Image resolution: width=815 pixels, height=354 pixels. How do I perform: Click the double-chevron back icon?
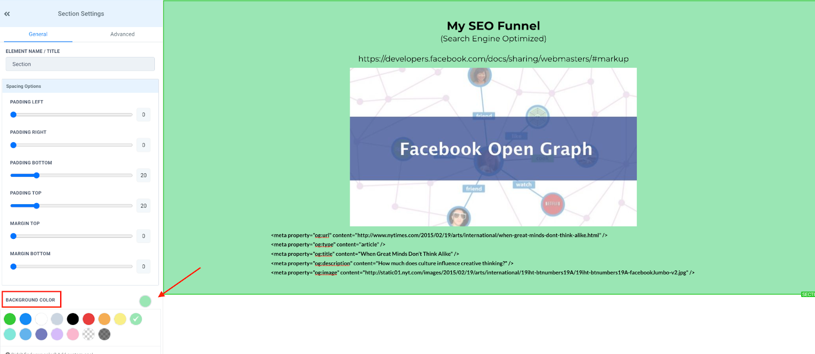click(7, 14)
